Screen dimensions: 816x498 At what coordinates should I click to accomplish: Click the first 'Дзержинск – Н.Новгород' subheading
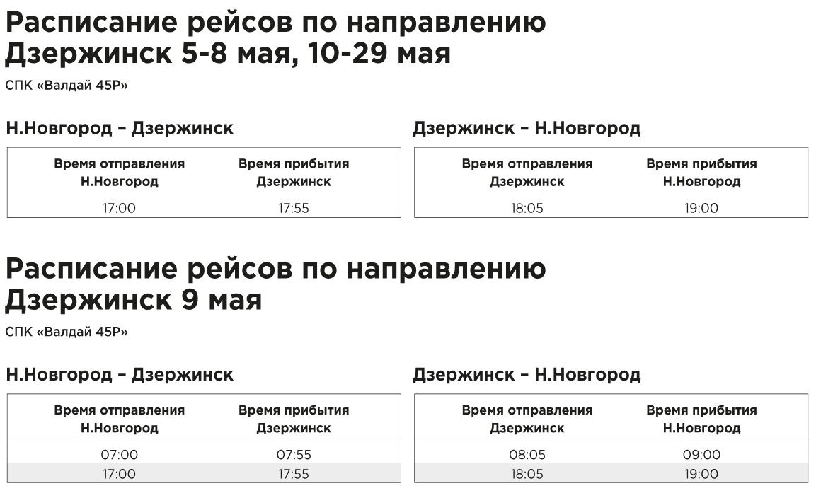tap(527, 128)
